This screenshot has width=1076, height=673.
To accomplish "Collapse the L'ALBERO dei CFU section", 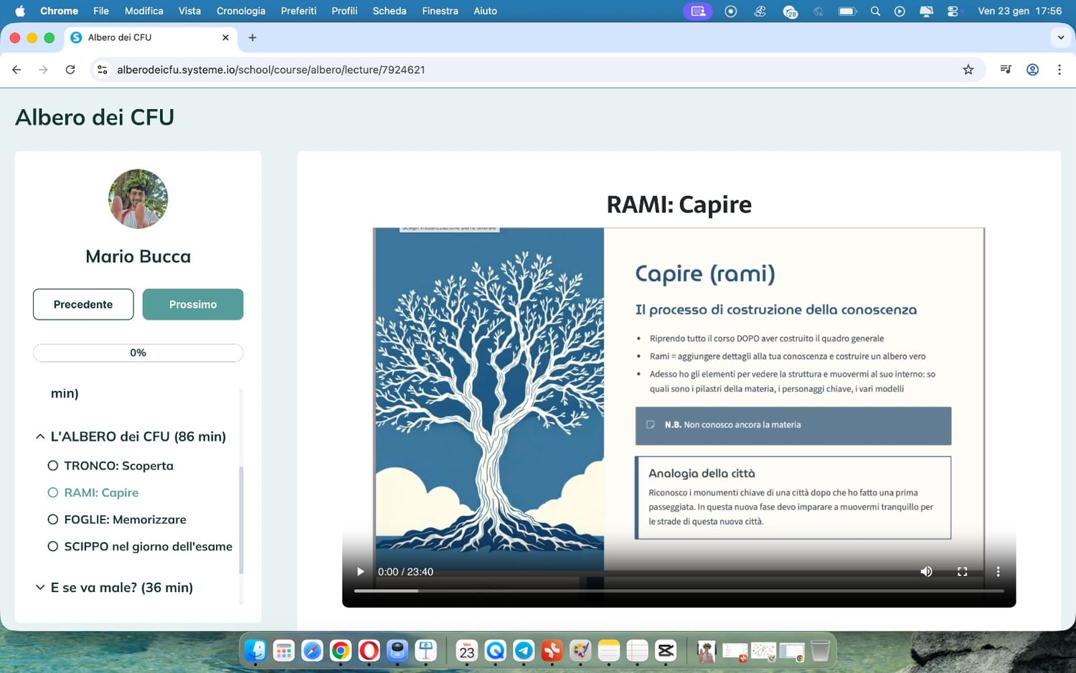I will click(x=40, y=436).
